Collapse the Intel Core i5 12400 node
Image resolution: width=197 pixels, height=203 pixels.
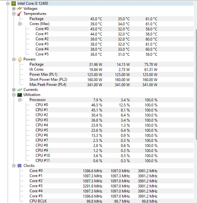pos(8,3)
